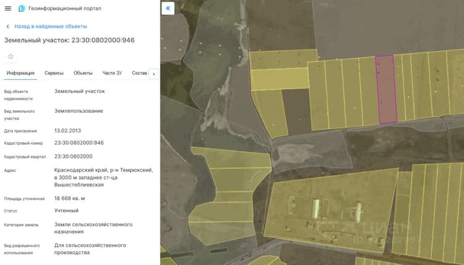Collapse the side panel with double-chevron button
The image size is (464, 265).
pos(168,8)
